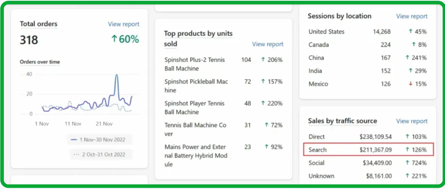
Task: Open View report for Top products by units sold
Action: coord(268,44)
